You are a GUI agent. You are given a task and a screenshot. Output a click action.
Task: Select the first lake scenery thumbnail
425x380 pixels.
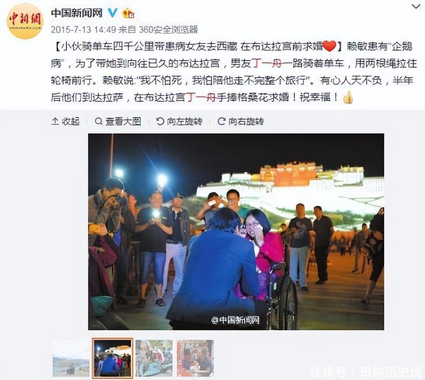[x=71, y=358]
